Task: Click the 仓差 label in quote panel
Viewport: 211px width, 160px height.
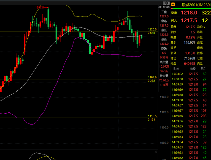Action: [200, 58]
